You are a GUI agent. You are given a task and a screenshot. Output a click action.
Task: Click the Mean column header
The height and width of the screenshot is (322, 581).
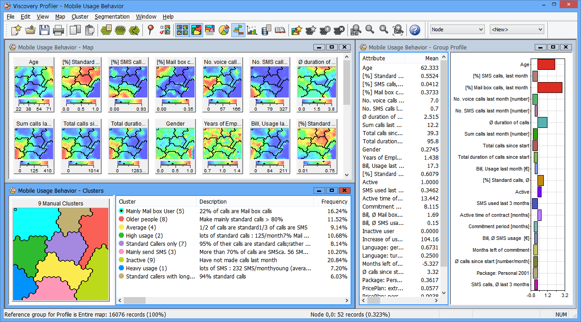pyautogui.click(x=431, y=59)
